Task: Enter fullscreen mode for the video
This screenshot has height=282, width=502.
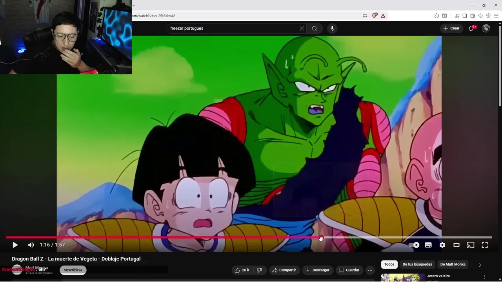Action: [x=485, y=245]
